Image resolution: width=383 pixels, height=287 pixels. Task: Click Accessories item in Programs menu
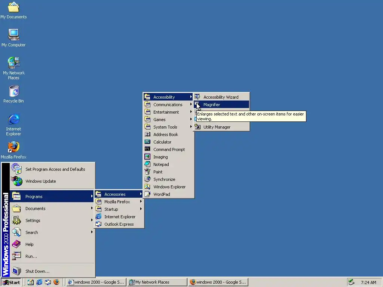119,194
